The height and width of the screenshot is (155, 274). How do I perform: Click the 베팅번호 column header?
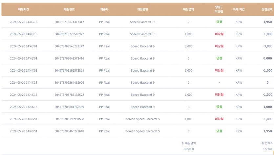(69, 9)
